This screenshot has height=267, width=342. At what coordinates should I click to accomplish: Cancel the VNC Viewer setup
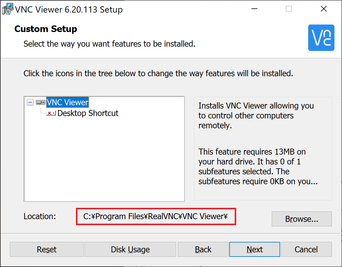click(x=306, y=249)
